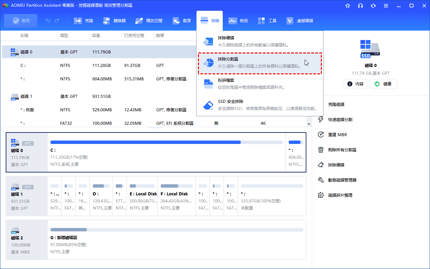Click the 釋放空間 (Free up space) icon
This screenshot has height=269, width=430.
[x=149, y=21]
